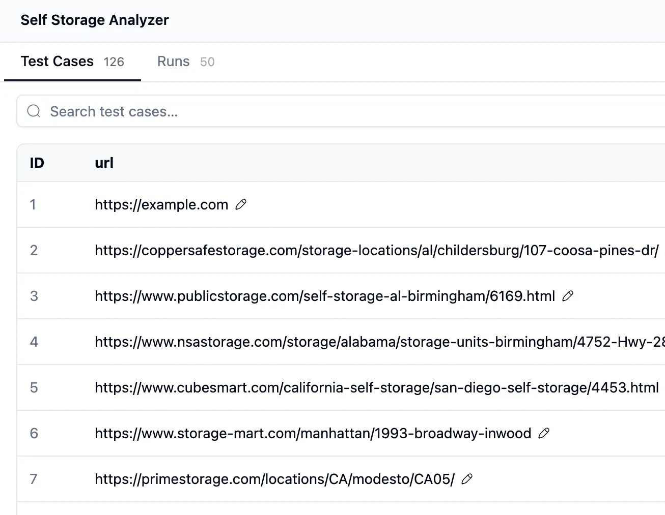The height and width of the screenshot is (515, 665).
Task: Select the cubesmart.com san-diego url
Action: pyautogui.click(x=377, y=387)
